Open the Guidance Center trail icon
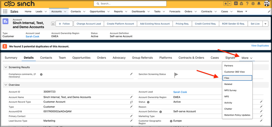Viewport: 272px width, 127px height. (241, 4)
